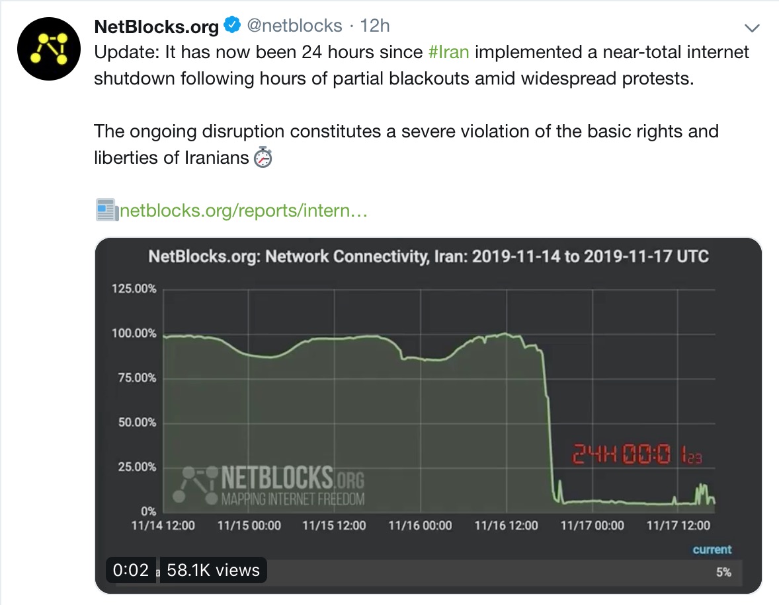This screenshot has width=779, height=605.
Task: Open the netblocks.org/reports link
Action: click(x=243, y=211)
